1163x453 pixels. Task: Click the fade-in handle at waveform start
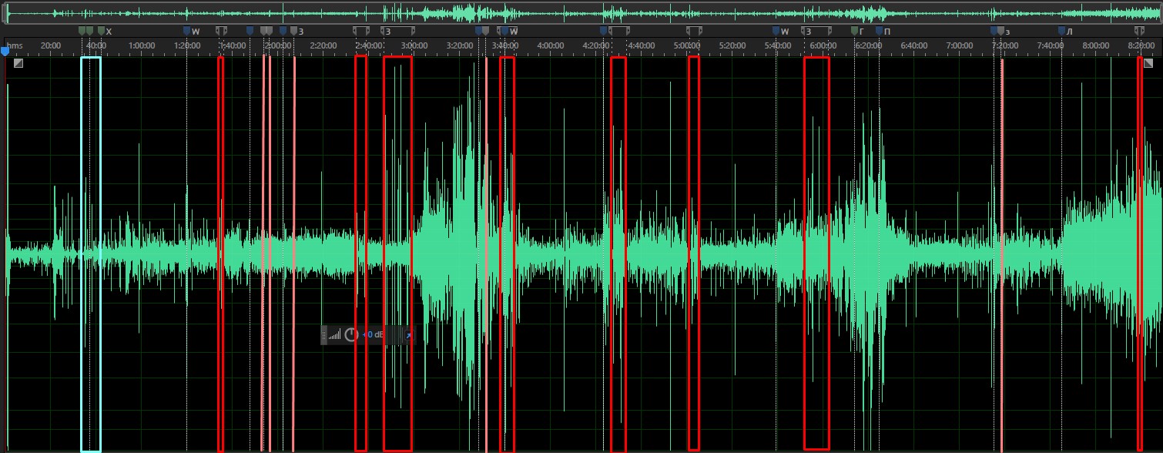tap(18, 63)
